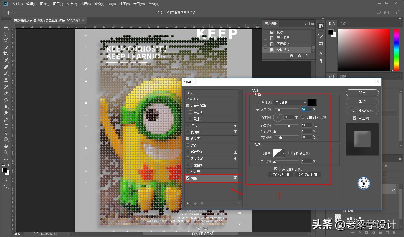Open the Color panel menu
The height and width of the screenshot is (237, 404).
(400, 23)
